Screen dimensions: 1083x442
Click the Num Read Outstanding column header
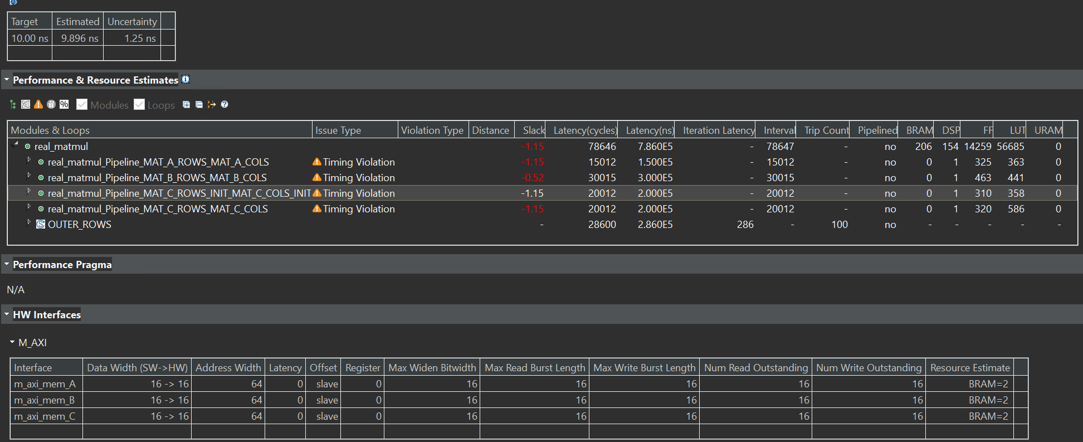[x=755, y=367]
